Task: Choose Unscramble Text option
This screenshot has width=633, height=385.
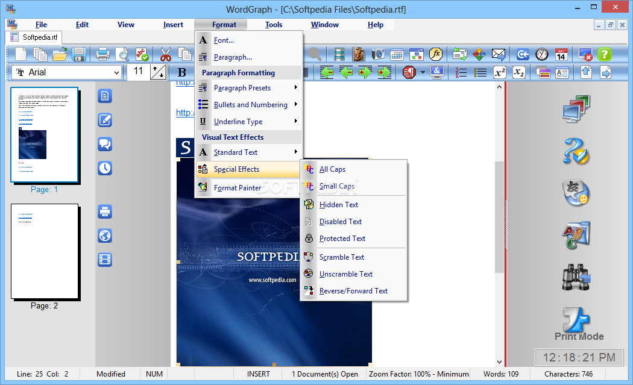Action: pos(354,274)
